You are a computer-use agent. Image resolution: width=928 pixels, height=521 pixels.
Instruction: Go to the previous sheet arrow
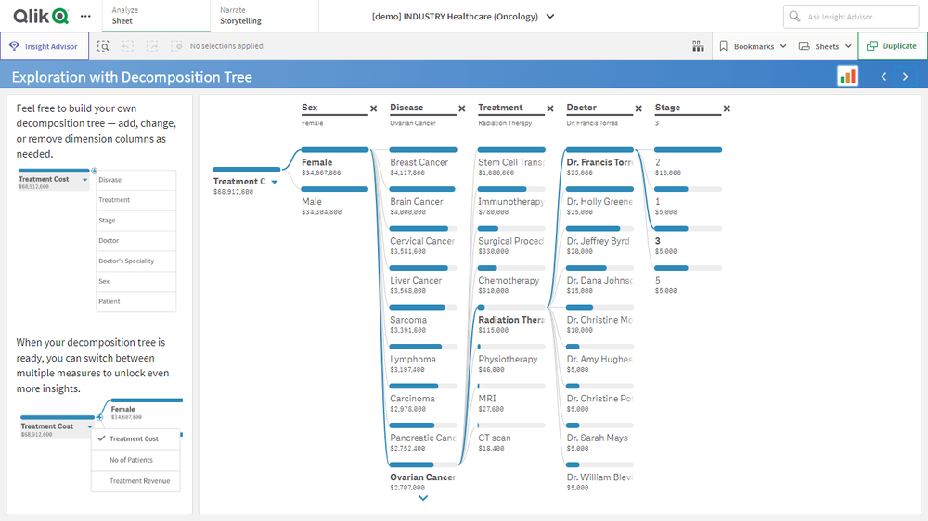883,77
